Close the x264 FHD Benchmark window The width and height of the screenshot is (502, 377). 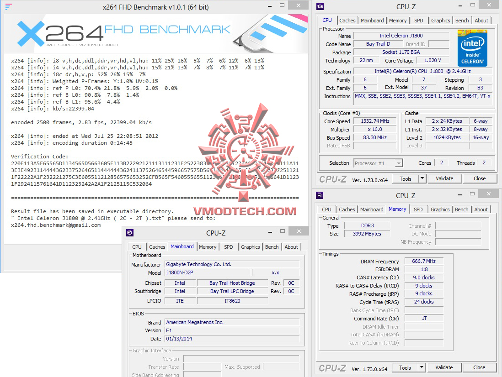coord(299,5)
